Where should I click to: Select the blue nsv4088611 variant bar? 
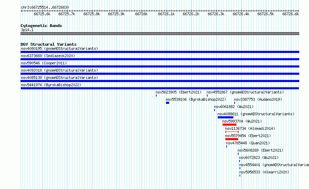pyautogui.click(x=225, y=117)
